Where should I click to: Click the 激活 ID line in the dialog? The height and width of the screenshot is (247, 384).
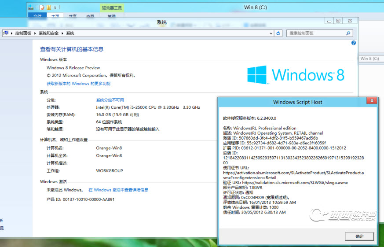point(271,138)
